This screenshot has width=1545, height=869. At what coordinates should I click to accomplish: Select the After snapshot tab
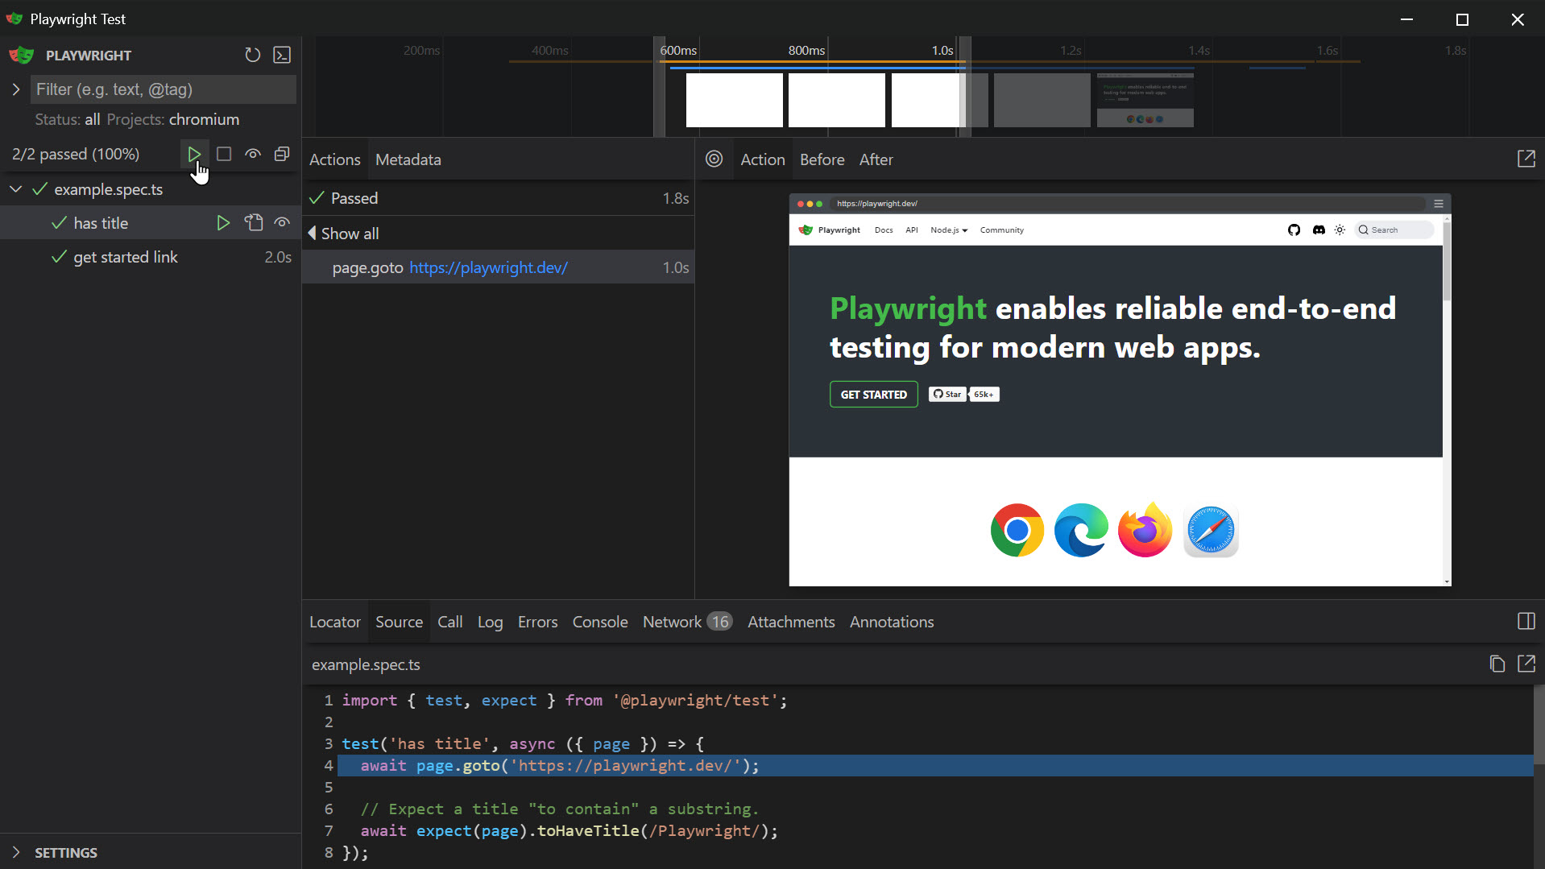pos(876,159)
